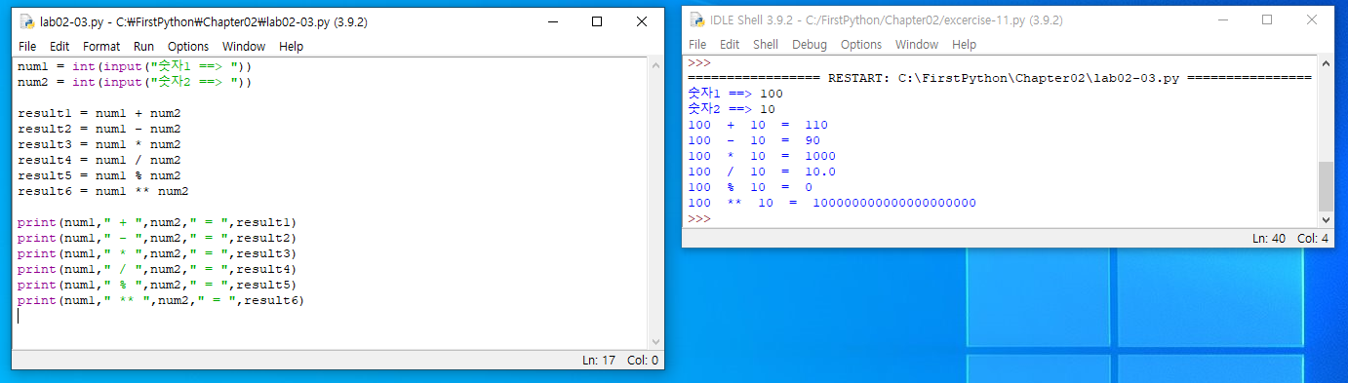
Task: Open Shell menu in IDLE Shell
Action: pyautogui.click(x=766, y=44)
